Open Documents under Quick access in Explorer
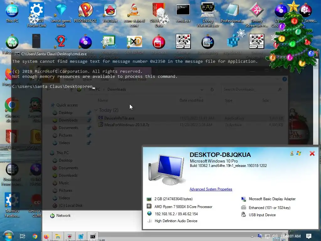The width and height of the screenshot is (321, 241). click(x=68, y=128)
